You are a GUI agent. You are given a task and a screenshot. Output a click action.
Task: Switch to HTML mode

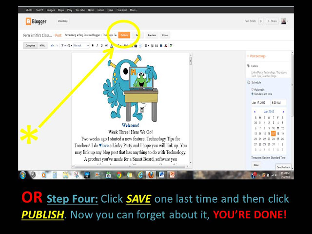(42, 45)
